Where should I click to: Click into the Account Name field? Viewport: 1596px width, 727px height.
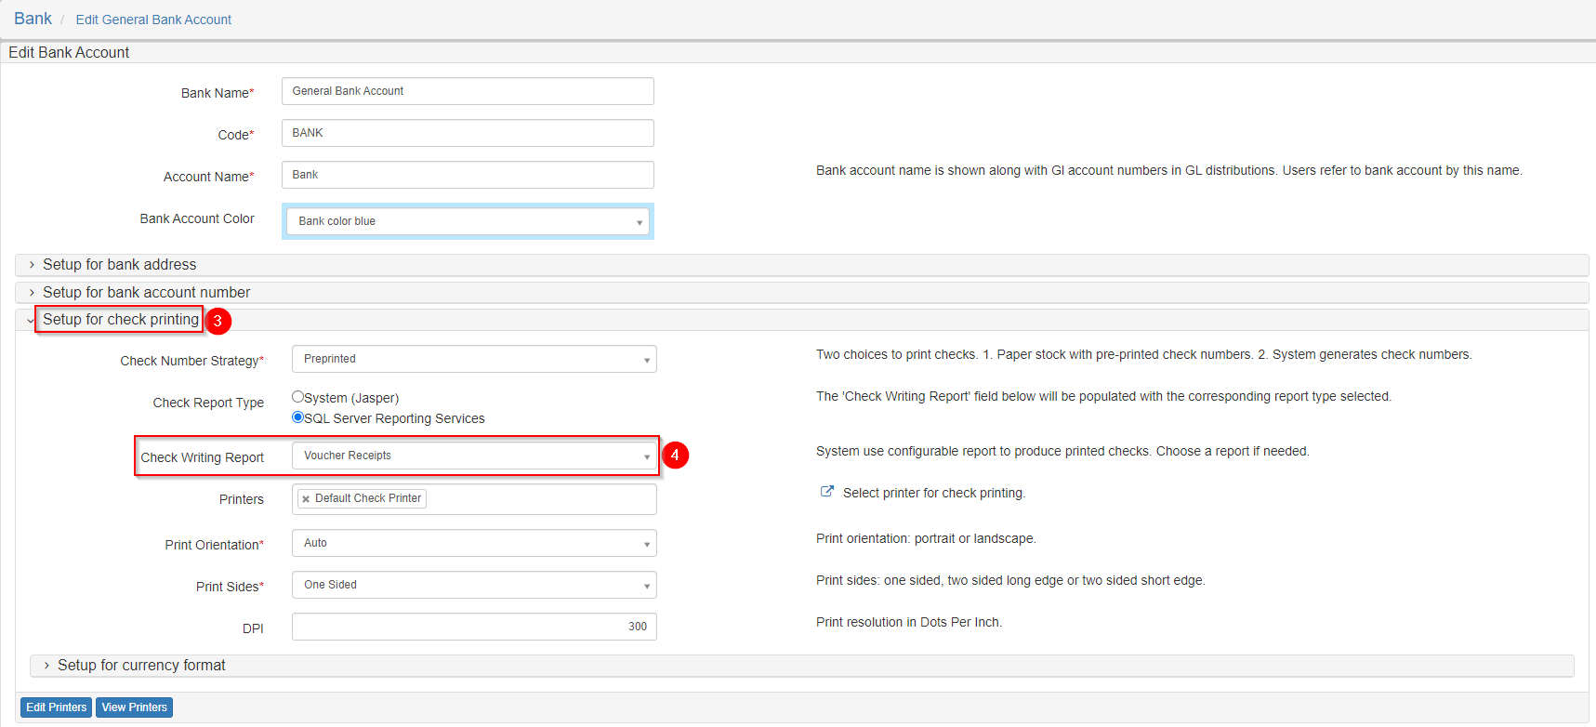coord(468,175)
